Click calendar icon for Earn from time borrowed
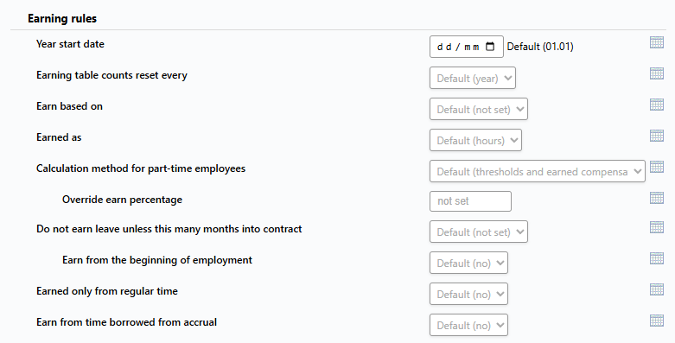Screen dimensions: 675x343 pos(657,321)
